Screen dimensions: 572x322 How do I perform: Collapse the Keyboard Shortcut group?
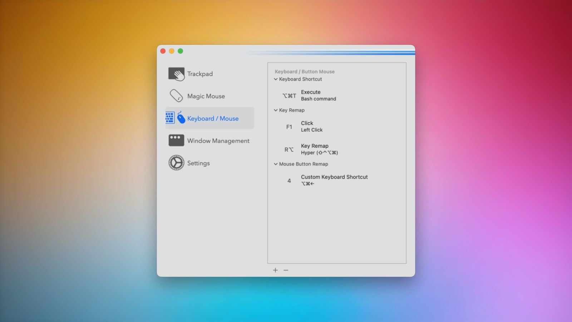276,79
